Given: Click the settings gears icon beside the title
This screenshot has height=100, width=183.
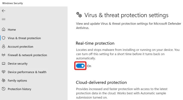Looking at the screenshot, I should pos(79,15).
